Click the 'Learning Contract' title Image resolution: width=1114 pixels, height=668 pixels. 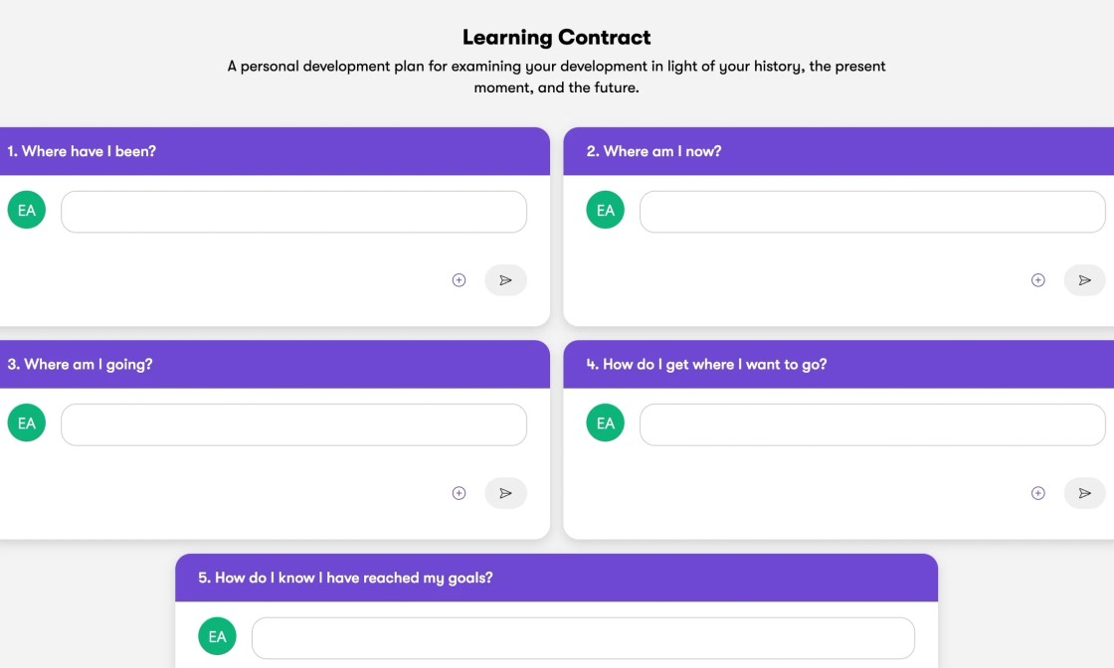[x=556, y=37]
